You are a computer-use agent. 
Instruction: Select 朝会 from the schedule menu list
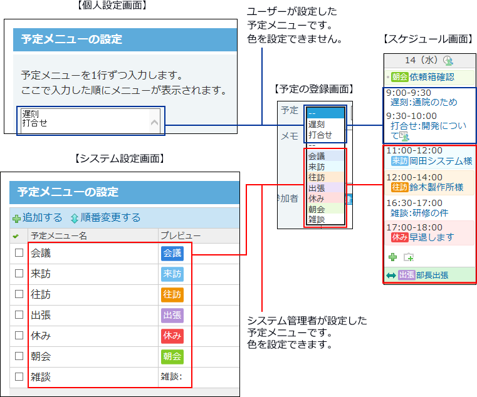coord(317,209)
